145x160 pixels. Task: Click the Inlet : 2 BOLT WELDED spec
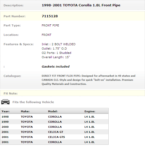(x=59, y=44)
